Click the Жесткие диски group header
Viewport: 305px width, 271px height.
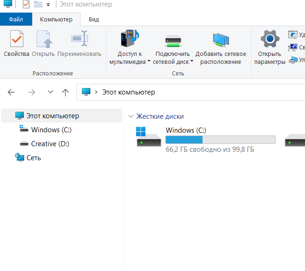[x=160, y=116]
